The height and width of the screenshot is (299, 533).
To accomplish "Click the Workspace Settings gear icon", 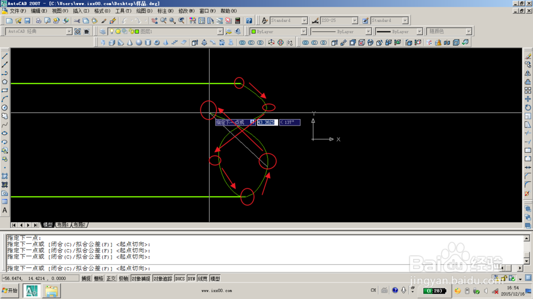I will 78,31.
